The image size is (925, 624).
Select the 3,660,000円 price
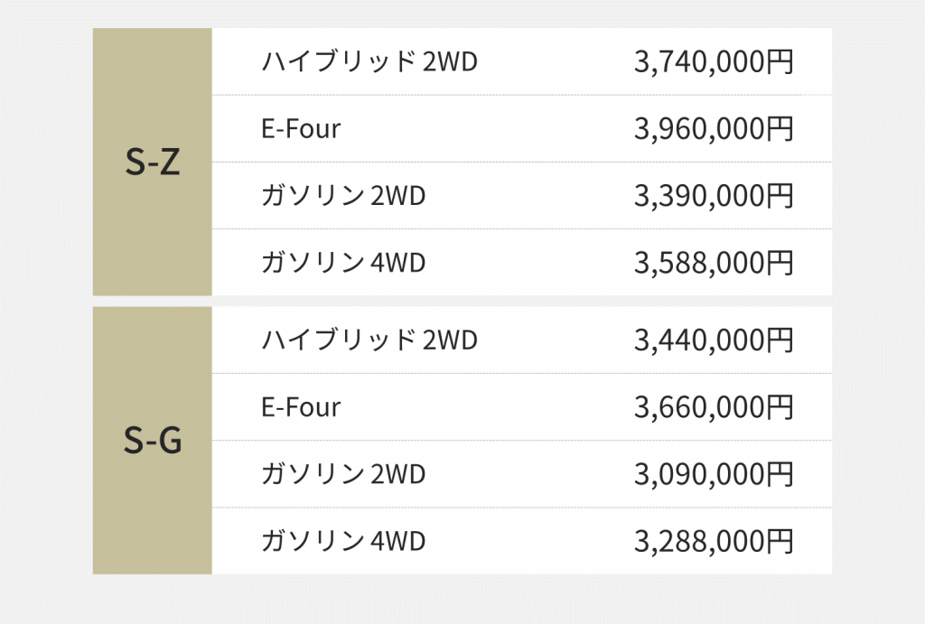(x=713, y=406)
